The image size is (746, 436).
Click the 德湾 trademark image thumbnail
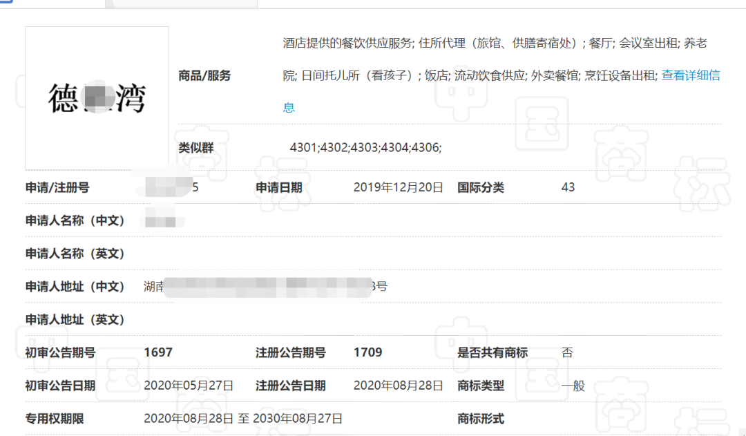pyautogui.click(x=97, y=98)
